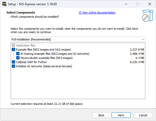The width and height of the screenshot is (156, 121).
Task: Select the 3,537.8 MB size value
Action: [137, 50]
